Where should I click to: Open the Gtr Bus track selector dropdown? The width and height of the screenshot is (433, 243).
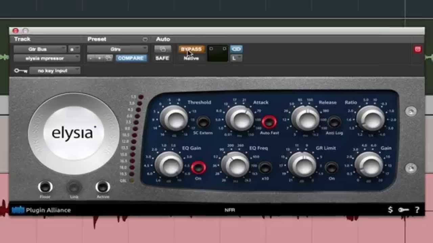pyautogui.click(x=40, y=49)
